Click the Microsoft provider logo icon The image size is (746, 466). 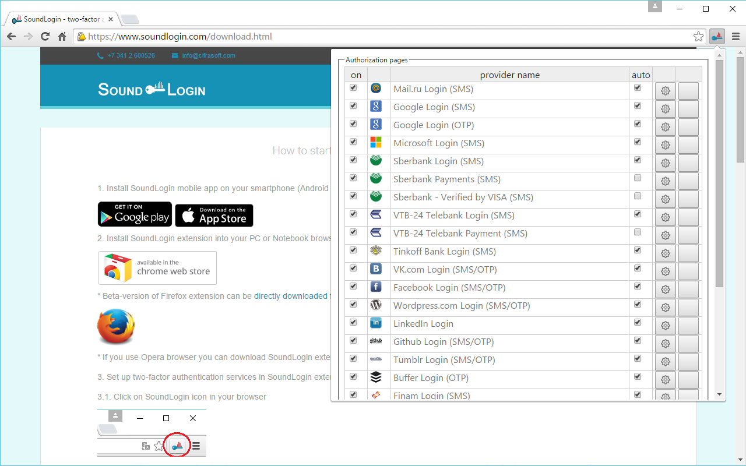(376, 143)
